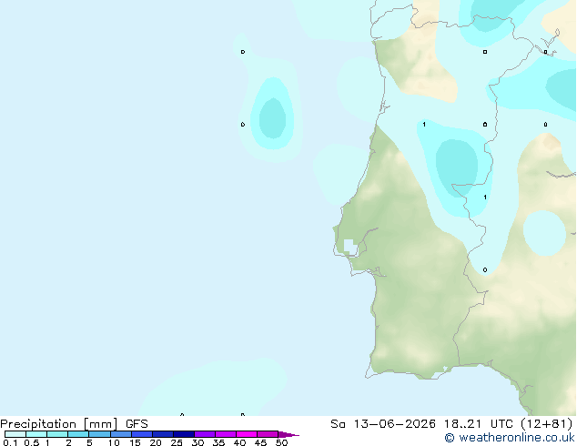The width and height of the screenshot is (577, 446).
Task: Click the '20' legend scale label
Action: [156, 442]
